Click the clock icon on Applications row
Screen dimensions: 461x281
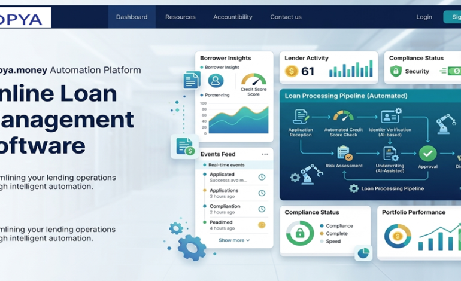pos(262,193)
